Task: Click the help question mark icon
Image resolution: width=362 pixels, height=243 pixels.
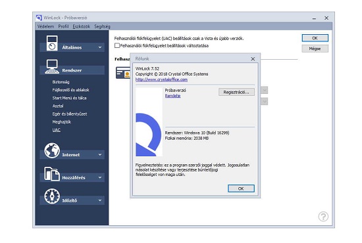Action: click(x=323, y=216)
